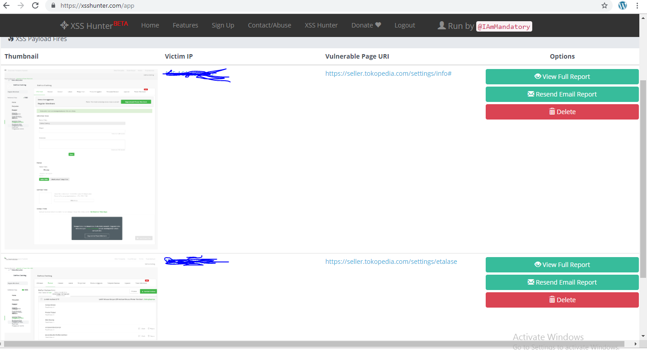Click the browser forward arrow
This screenshot has height=350, width=647.
click(21, 6)
